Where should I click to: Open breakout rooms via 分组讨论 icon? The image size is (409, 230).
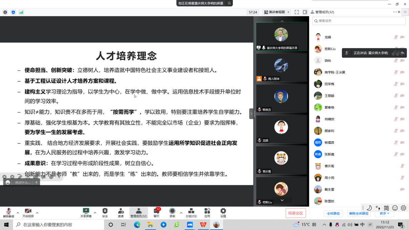click(191, 212)
